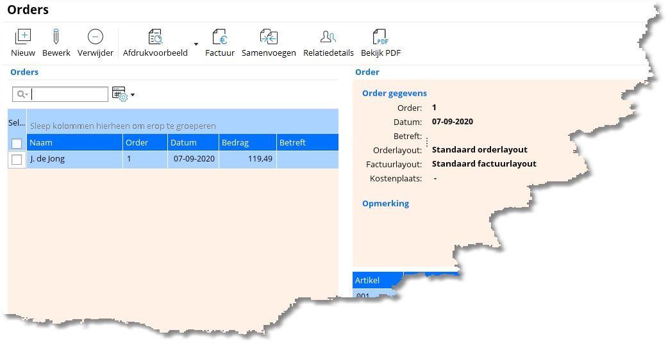
Task: Open Relatiedetails from the toolbar
Action: point(328,37)
